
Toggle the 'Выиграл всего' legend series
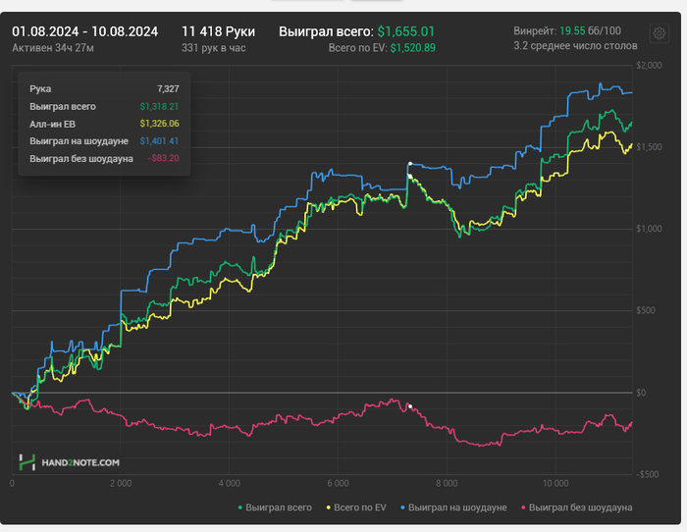click(x=275, y=507)
